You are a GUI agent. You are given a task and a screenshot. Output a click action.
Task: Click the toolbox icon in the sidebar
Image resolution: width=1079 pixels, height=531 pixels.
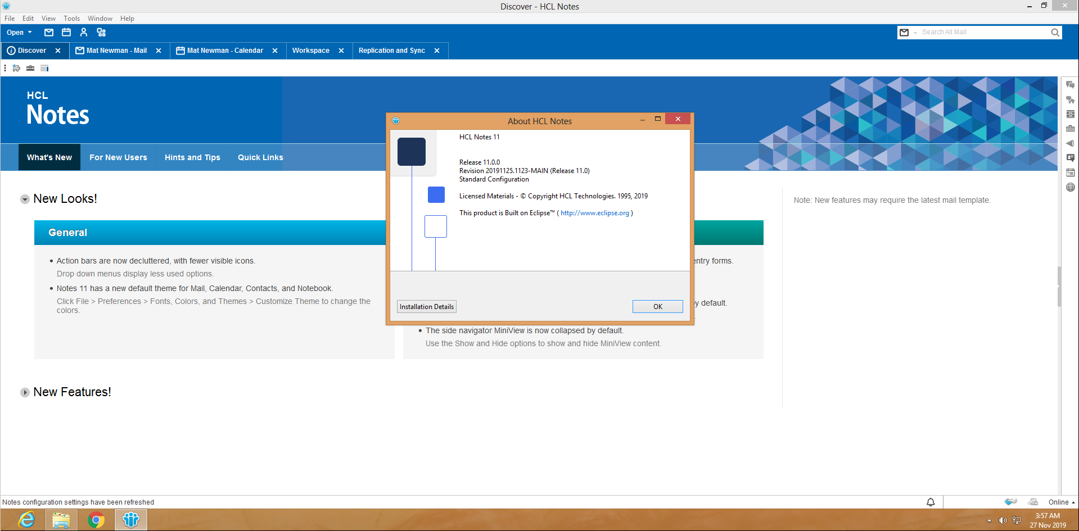(1070, 129)
